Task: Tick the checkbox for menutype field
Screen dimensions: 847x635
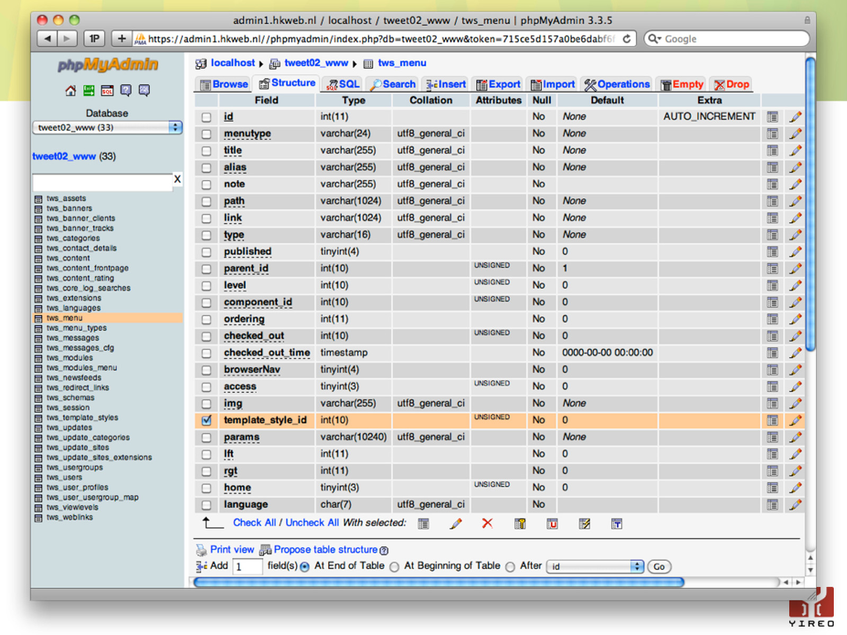Action: click(206, 134)
